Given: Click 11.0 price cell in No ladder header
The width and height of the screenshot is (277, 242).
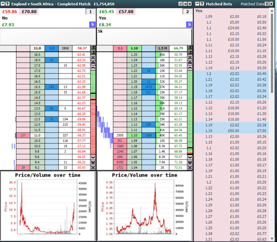Looking at the screenshot, I should (x=37, y=48).
